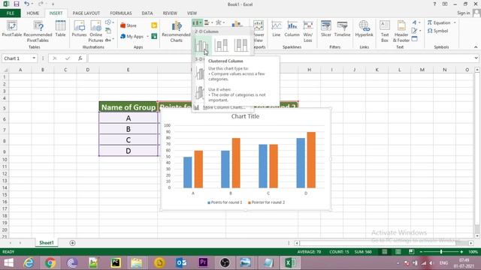Undo the last action

pos(27,4)
